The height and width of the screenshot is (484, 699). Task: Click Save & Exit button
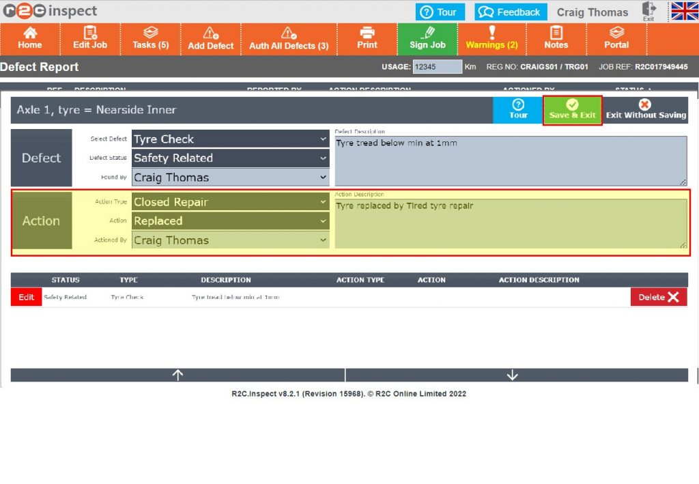[x=572, y=110]
